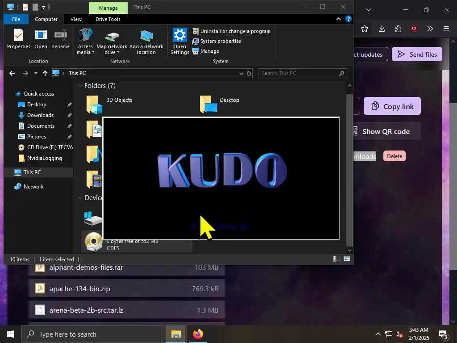Image resolution: width=457 pixels, height=343 pixels.
Task: Select the Desktop folder in Folders
Action: click(x=220, y=104)
